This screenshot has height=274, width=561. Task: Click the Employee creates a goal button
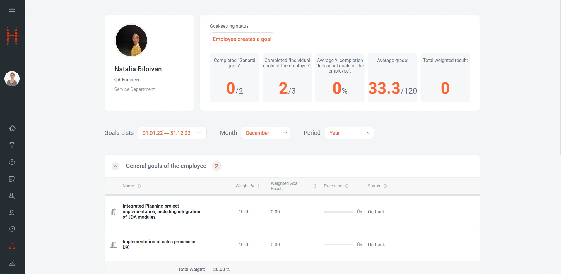242,39
